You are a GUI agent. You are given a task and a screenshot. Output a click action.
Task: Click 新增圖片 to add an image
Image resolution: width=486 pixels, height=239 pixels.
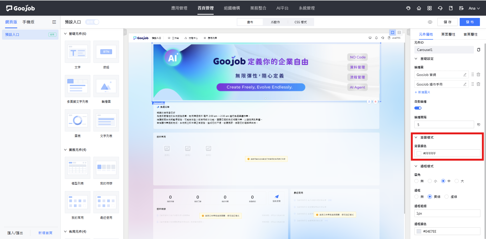(422, 92)
